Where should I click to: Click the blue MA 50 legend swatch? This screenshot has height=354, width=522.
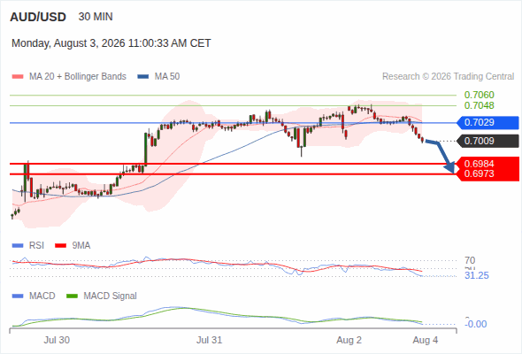(x=143, y=77)
